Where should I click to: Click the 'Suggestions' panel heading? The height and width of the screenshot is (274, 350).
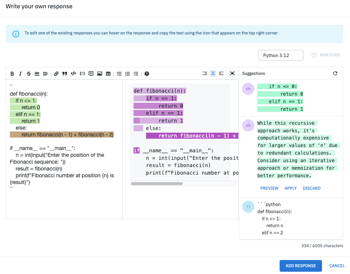coord(254,73)
